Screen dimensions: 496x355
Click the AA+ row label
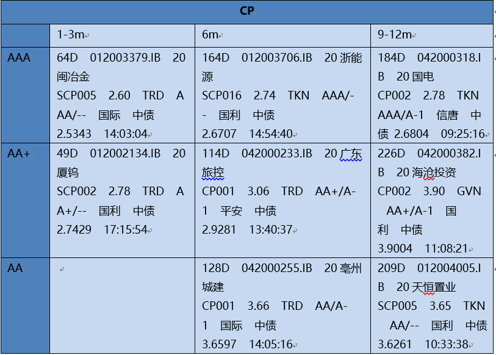tap(19, 154)
